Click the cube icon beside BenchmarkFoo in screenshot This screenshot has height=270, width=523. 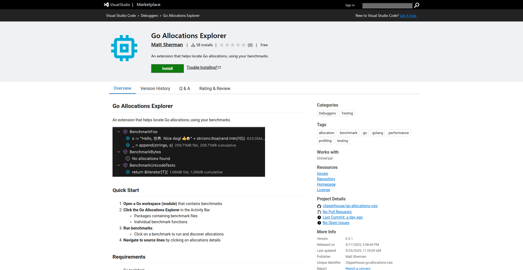pos(125,132)
